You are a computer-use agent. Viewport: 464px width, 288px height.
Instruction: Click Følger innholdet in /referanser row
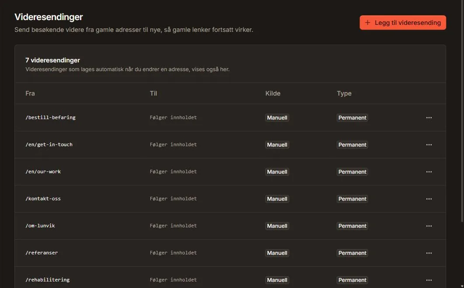[x=173, y=253]
